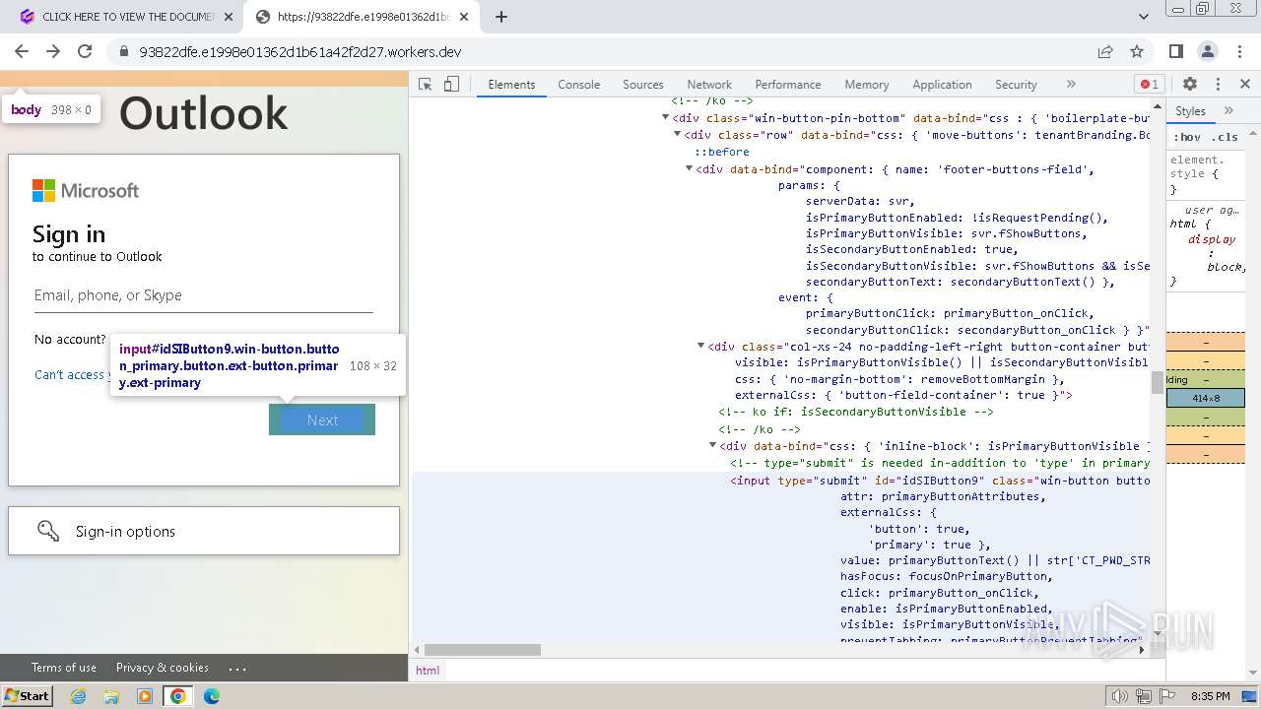The image size is (1261, 709).
Task: Close the CLICK HERE TO VIEW tab
Action: pos(229,17)
